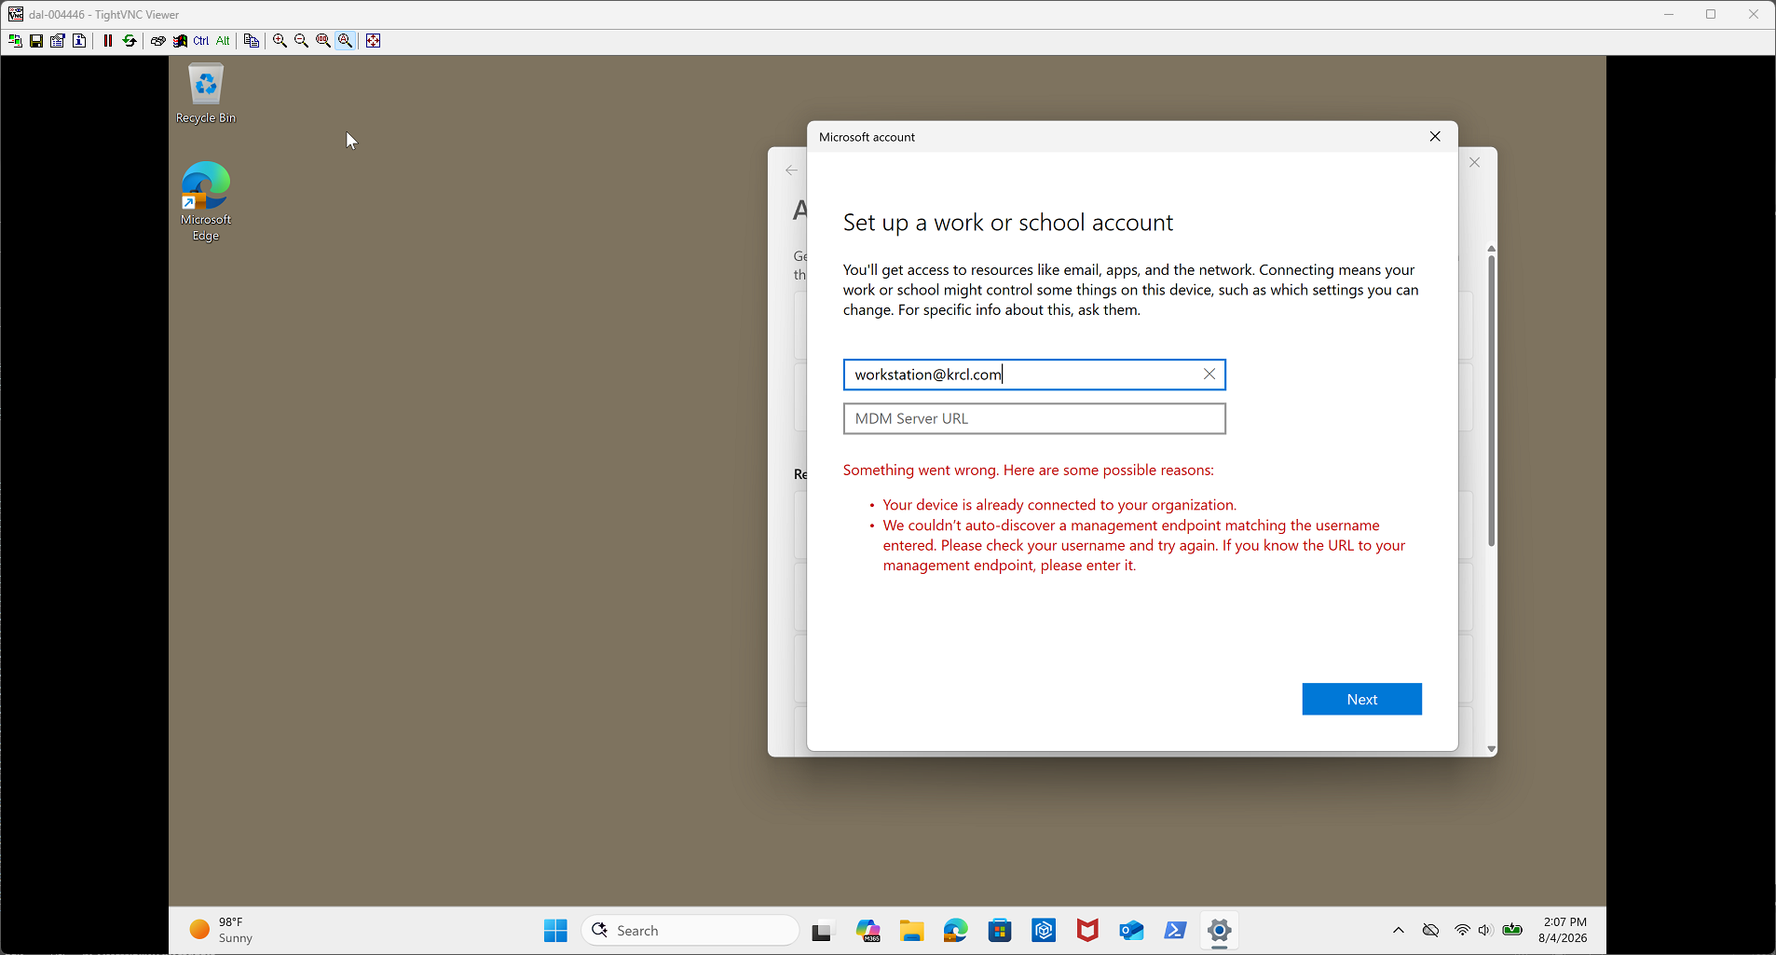The width and height of the screenshot is (1776, 955).
Task: Send Ctrl+Esc to the remote machine
Action: click(180, 41)
